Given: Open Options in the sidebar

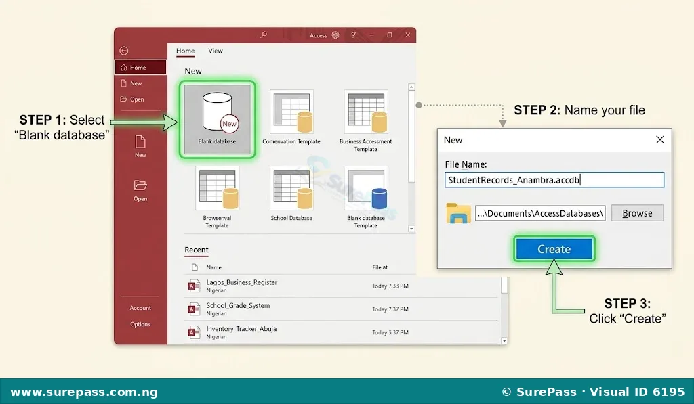Looking at the screenshot, I should tap(140, 324).
